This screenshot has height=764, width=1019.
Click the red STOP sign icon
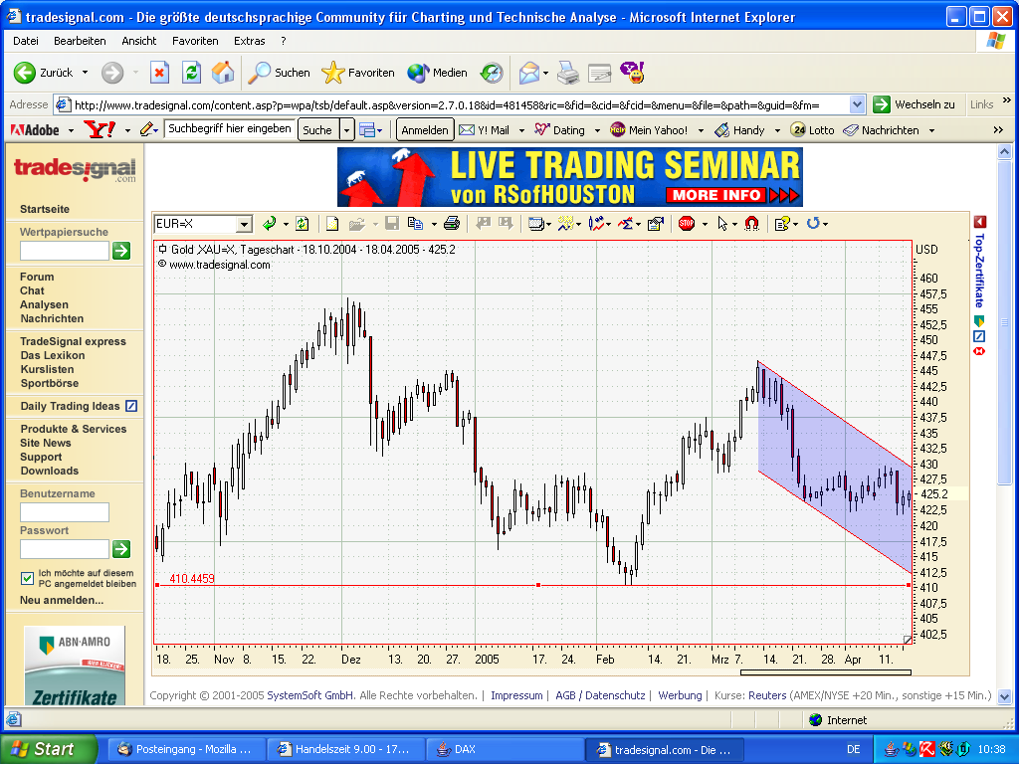tap(687, 224)
